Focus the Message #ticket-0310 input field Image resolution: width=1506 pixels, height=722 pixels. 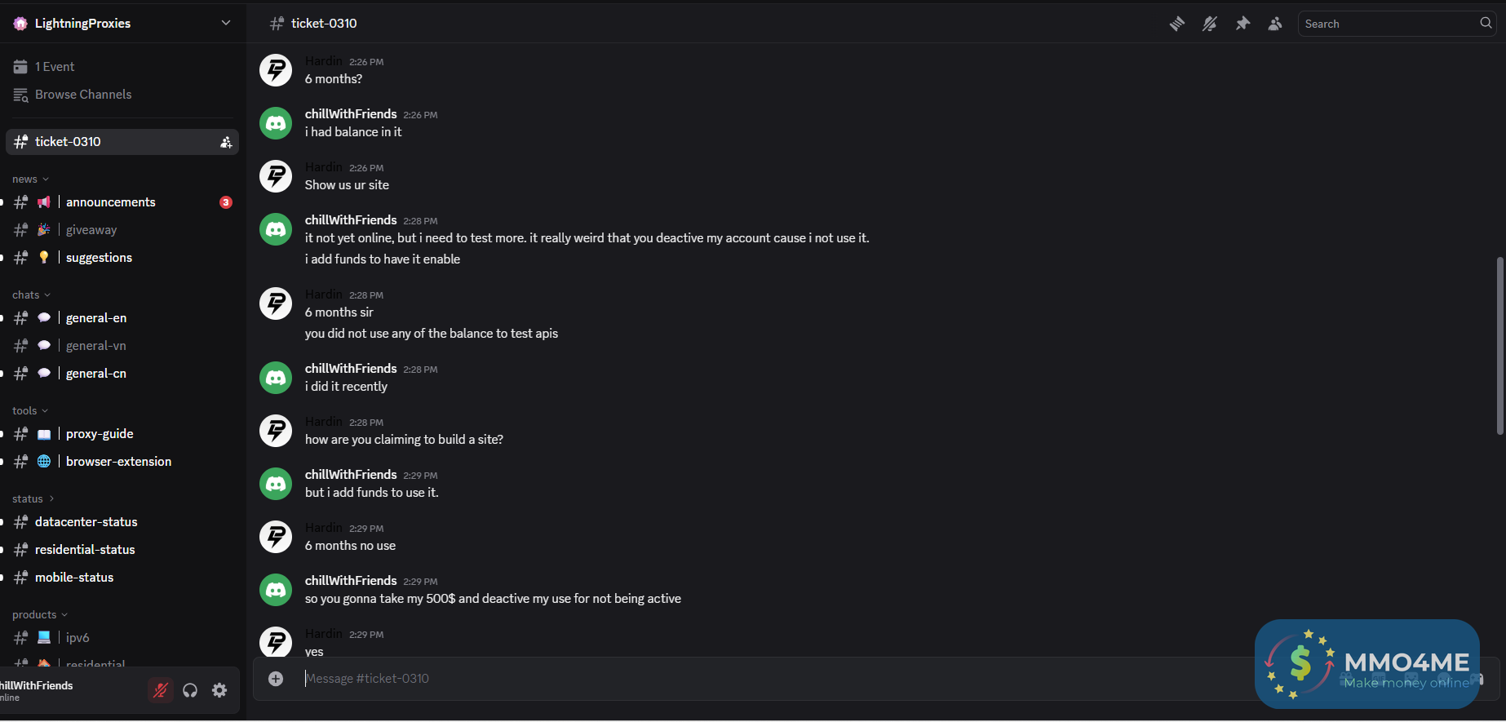[x=734, y=679]
